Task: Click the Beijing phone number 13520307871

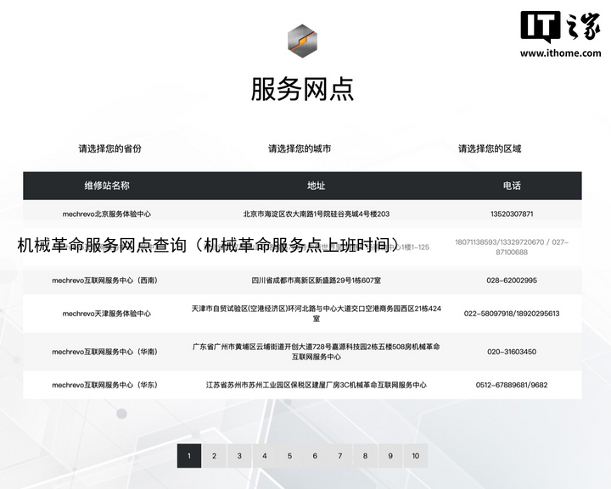Action: coord(512,214)
